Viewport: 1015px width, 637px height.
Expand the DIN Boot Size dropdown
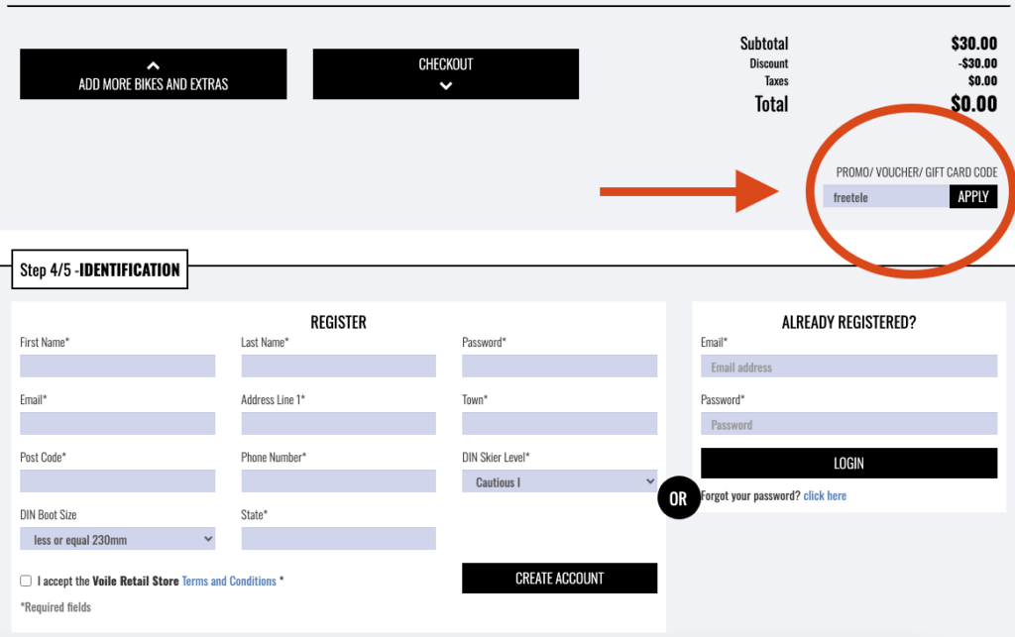pyautogui.click(x=117, y=539)
